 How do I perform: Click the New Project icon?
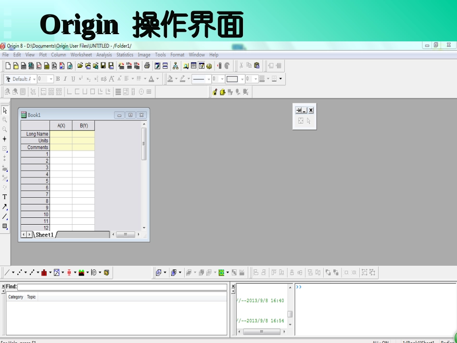pos(8,66)
